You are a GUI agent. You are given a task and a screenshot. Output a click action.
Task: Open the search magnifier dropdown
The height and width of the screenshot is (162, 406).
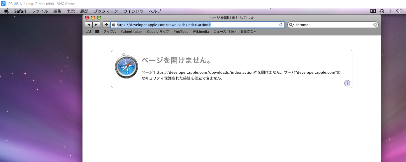point(291,25)
